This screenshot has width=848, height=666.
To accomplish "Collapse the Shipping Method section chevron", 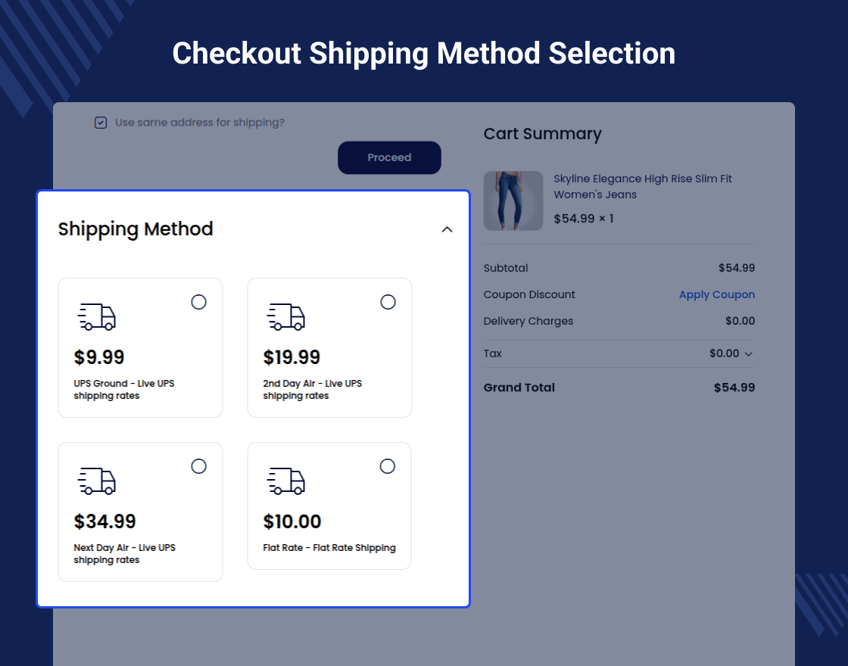I will point(447,230).
